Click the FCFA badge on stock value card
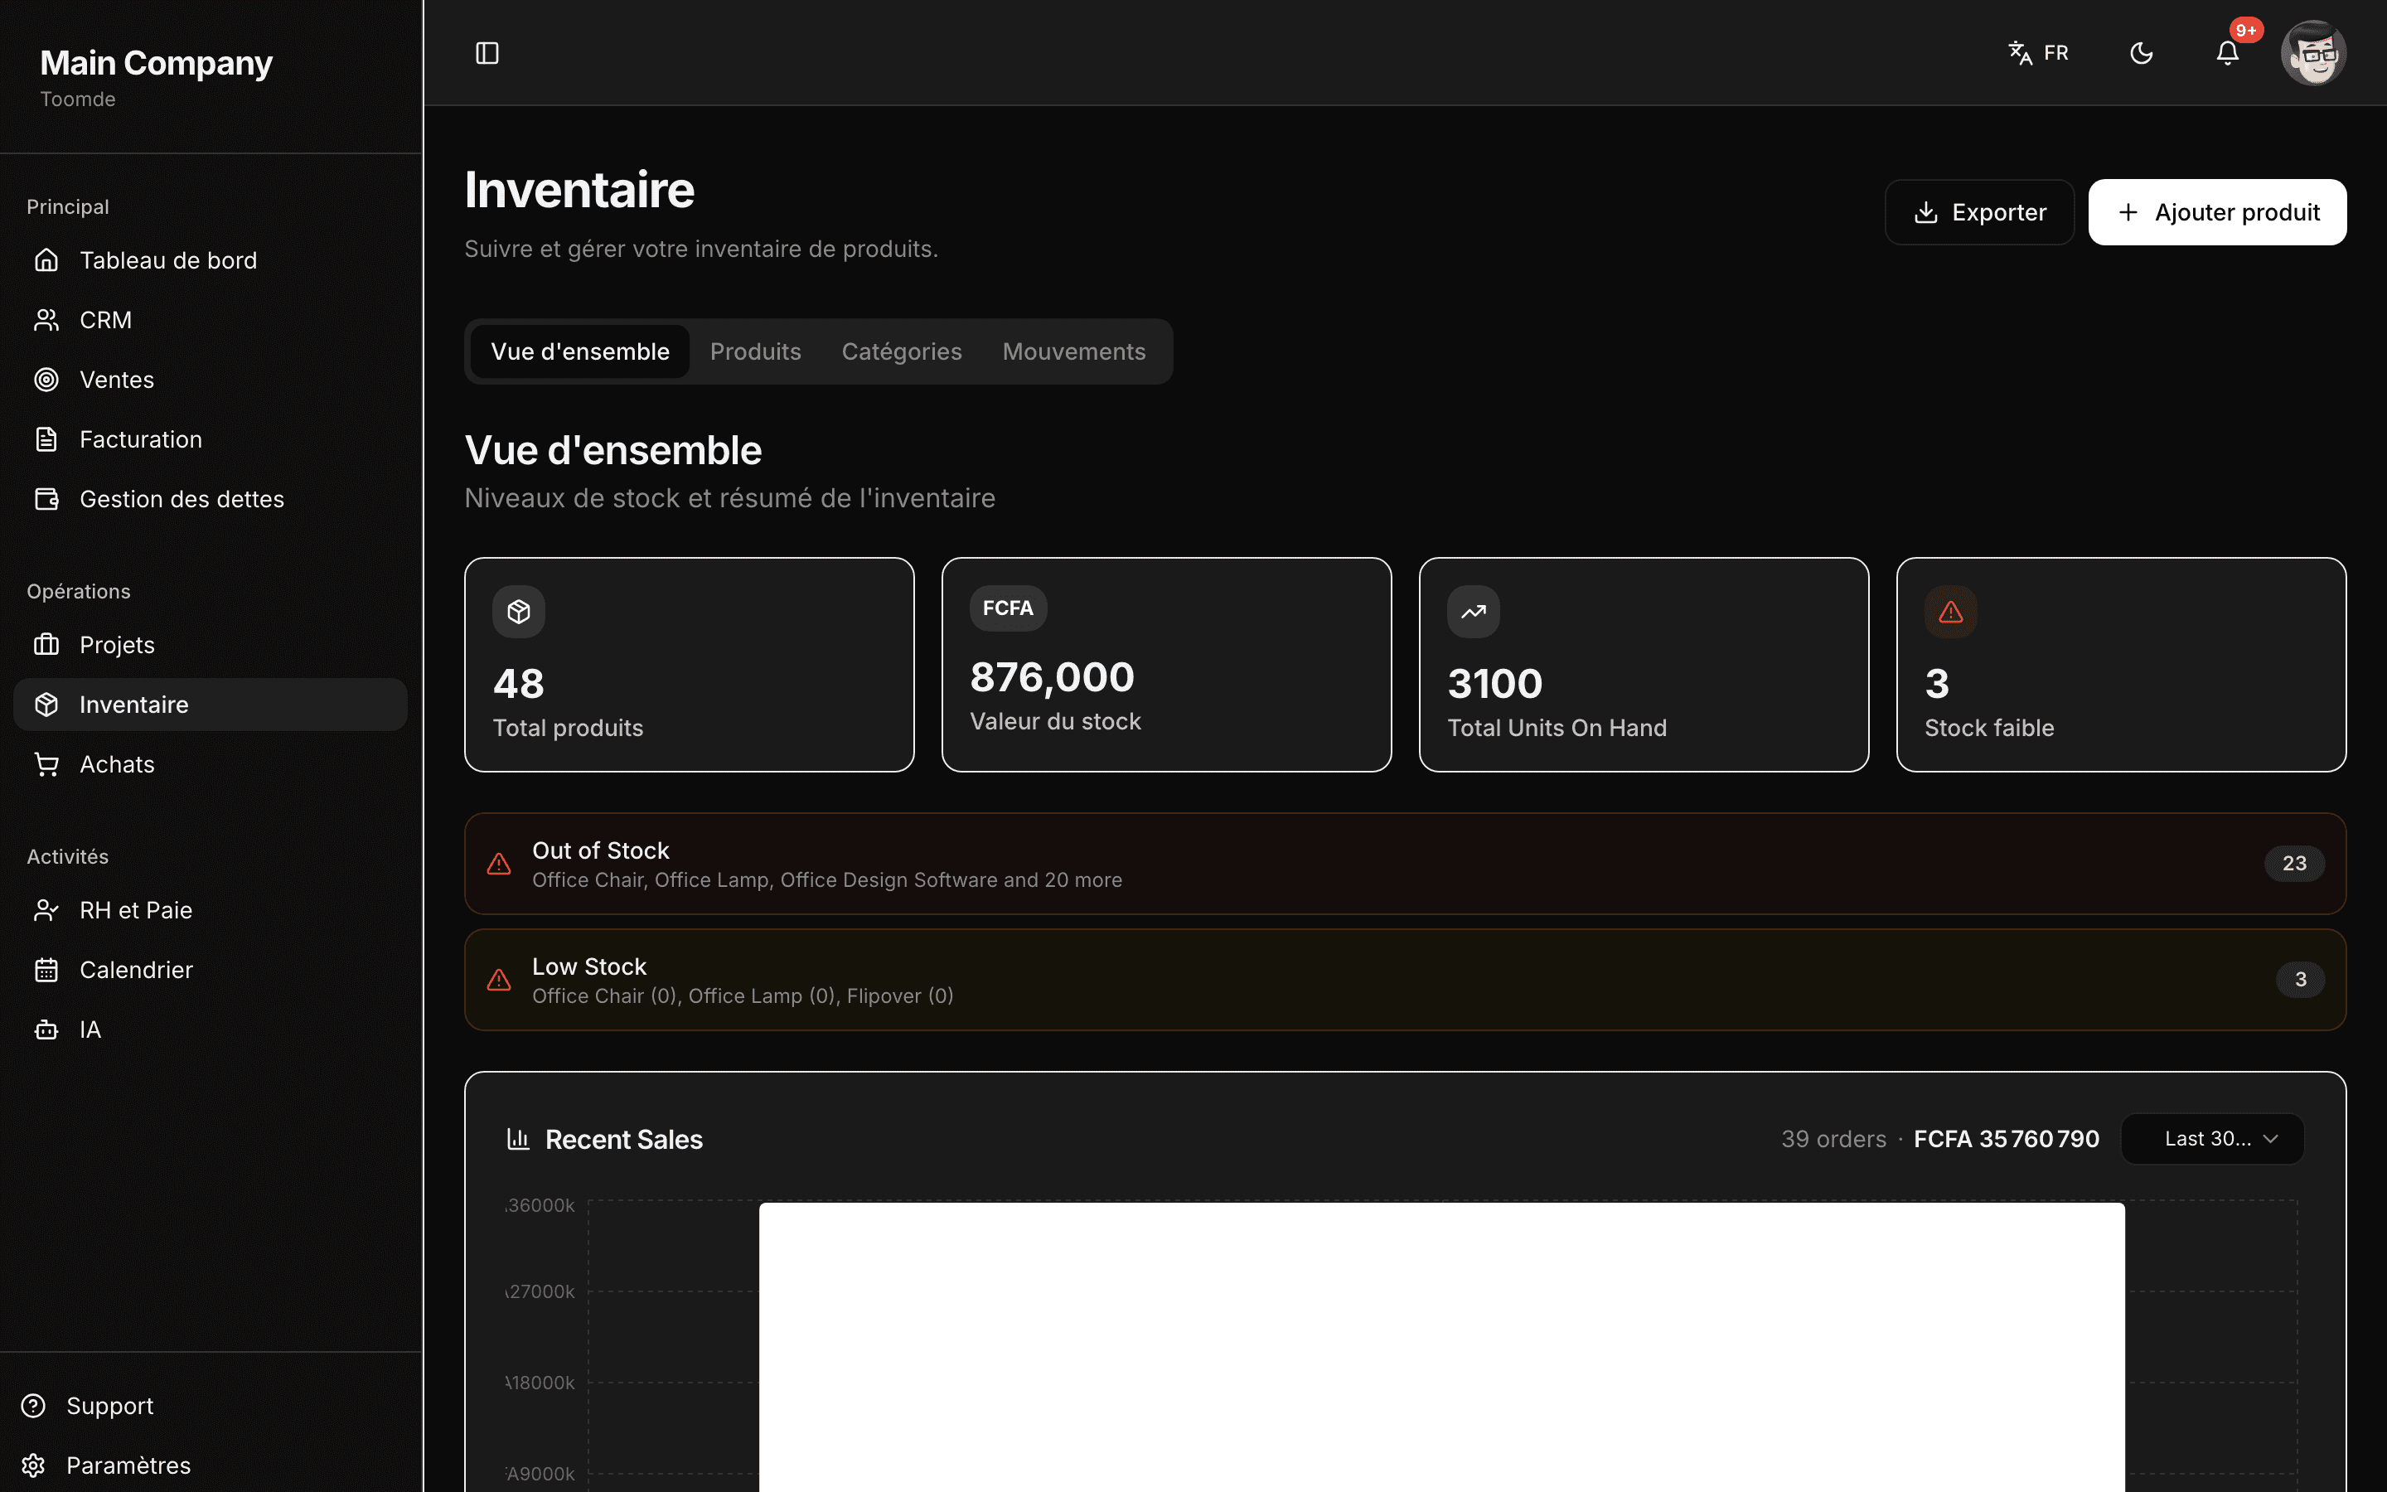The width and height of the screenshot is (2387, 1492). tap(1008, 608)
